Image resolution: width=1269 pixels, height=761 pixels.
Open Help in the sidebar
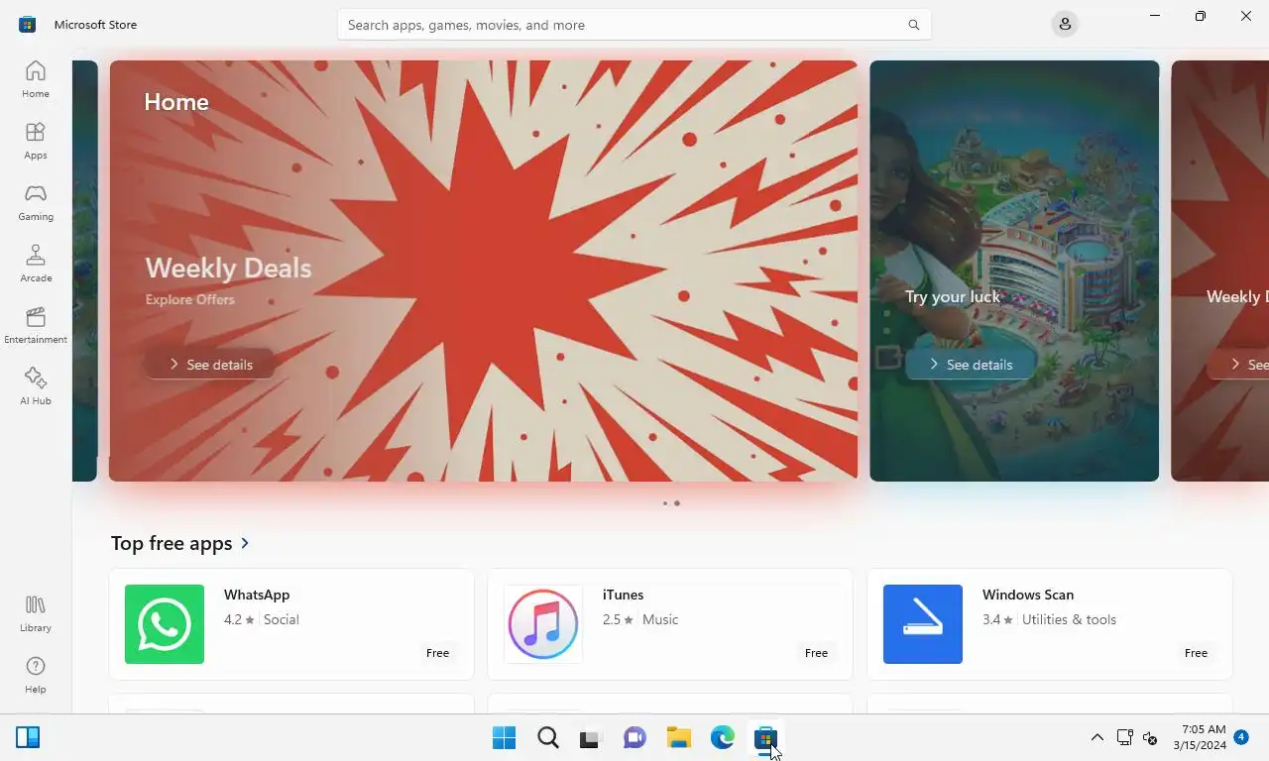click(x=36, y=675)
